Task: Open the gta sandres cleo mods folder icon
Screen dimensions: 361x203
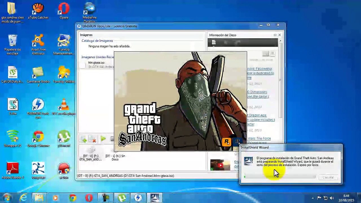Action: click(12, 13)
